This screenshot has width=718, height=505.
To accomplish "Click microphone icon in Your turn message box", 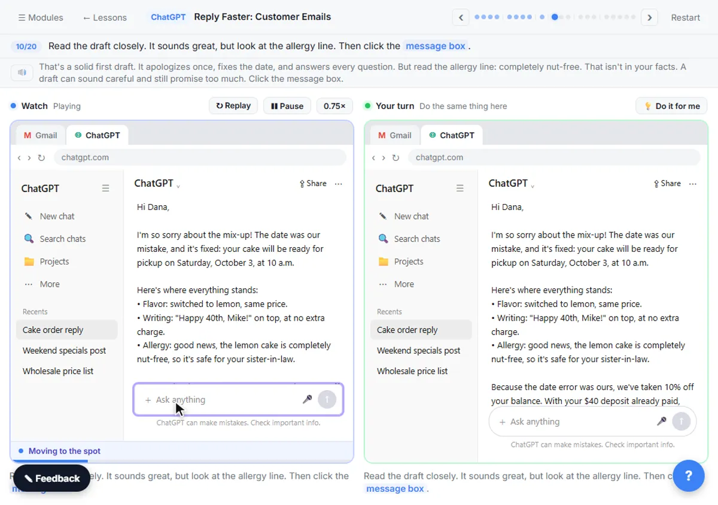I will point(661,421).
